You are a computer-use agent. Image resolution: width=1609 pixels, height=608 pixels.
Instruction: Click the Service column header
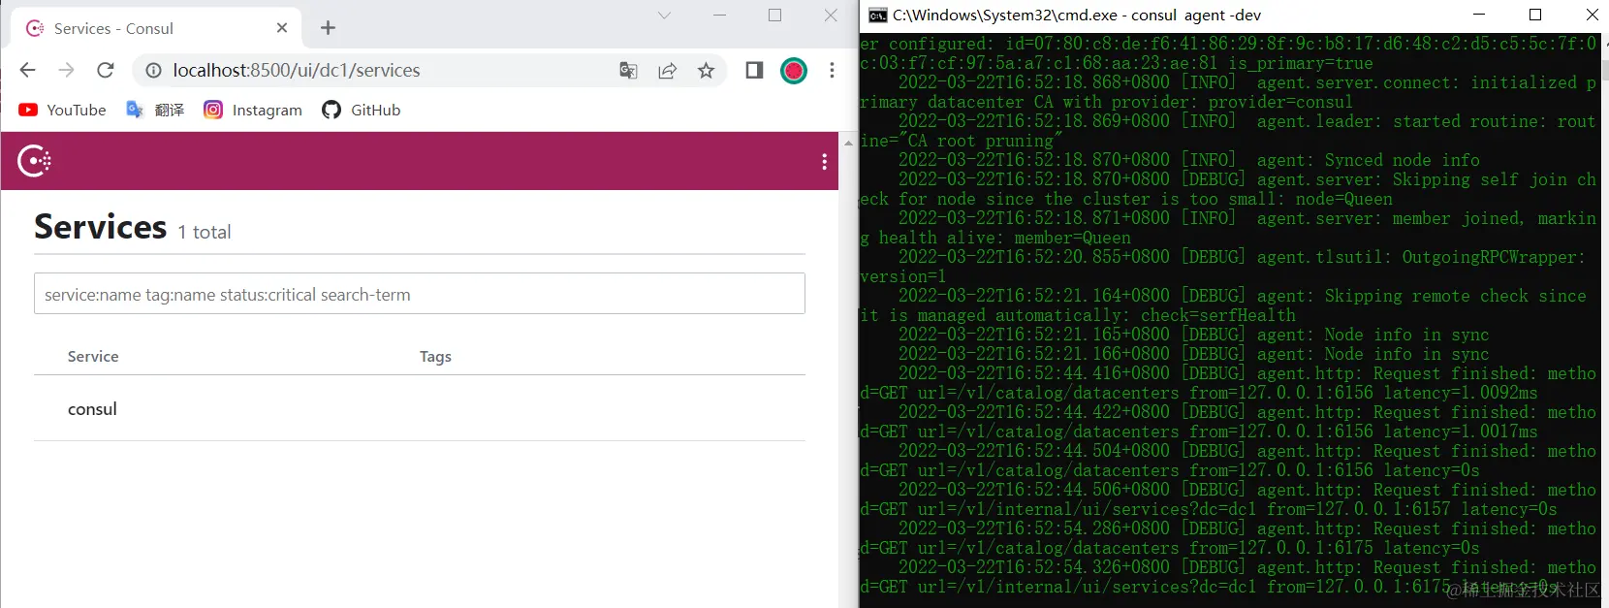[93, 356]
